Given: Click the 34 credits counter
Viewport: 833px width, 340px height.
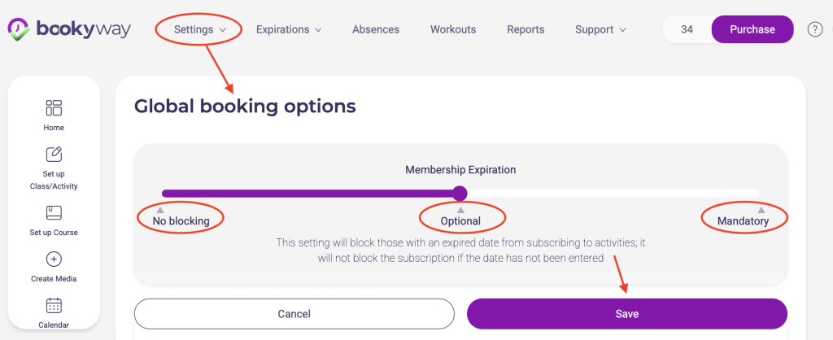Looking at the screenshot, I should pyautogui.click(x=687, y=29).
